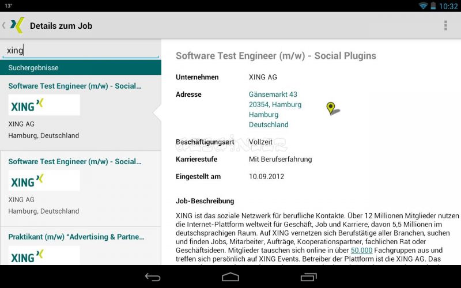This screenshot has height=288, width=461.
Task: Tap 'Deutschland' in the address
Action: coord(269,124)
